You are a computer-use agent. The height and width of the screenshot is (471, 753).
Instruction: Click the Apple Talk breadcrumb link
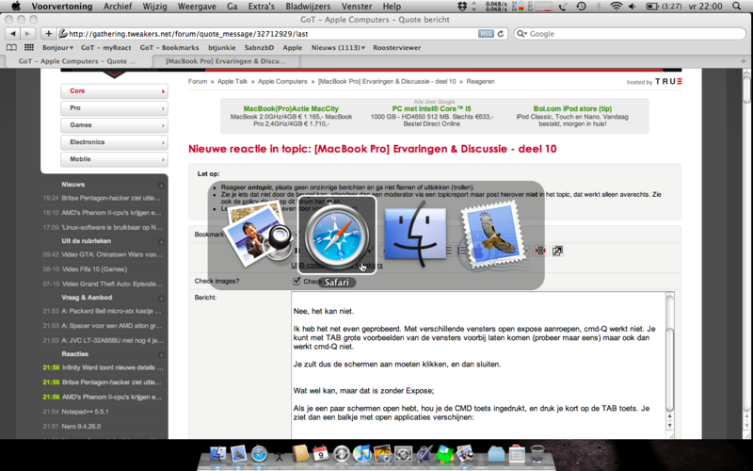(x=232, y=82)
